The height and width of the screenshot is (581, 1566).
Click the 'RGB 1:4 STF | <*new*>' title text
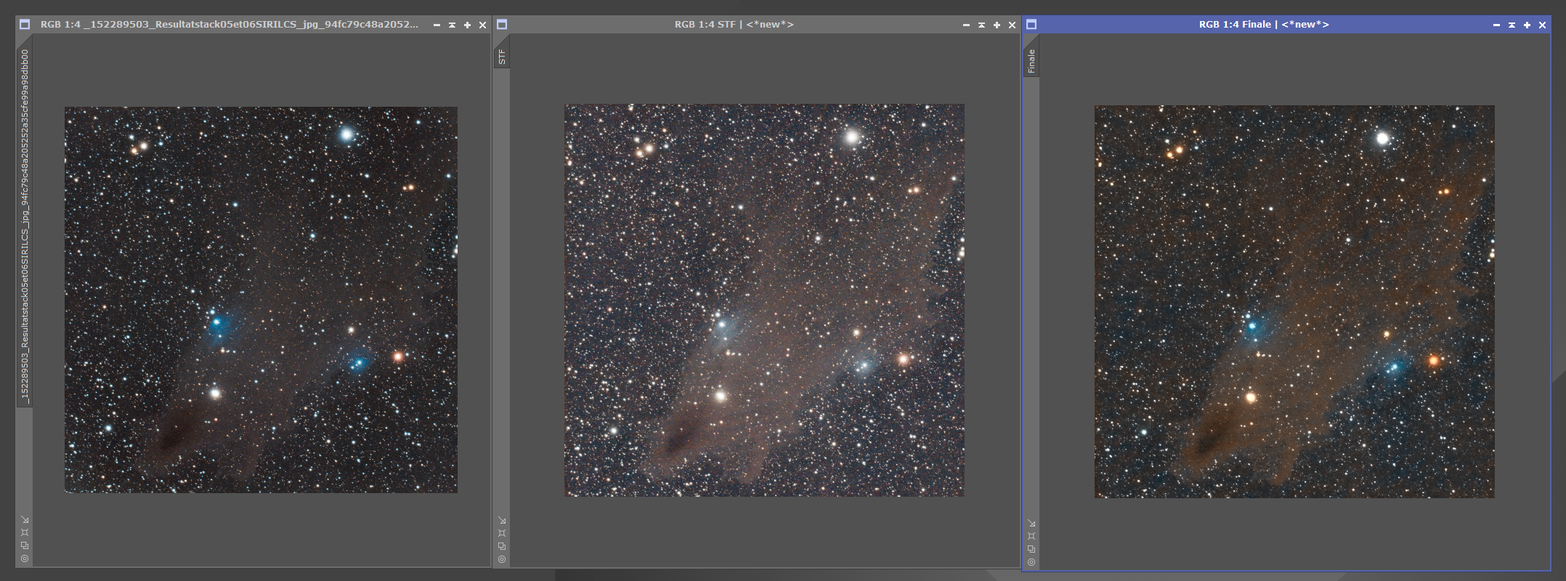734,25
